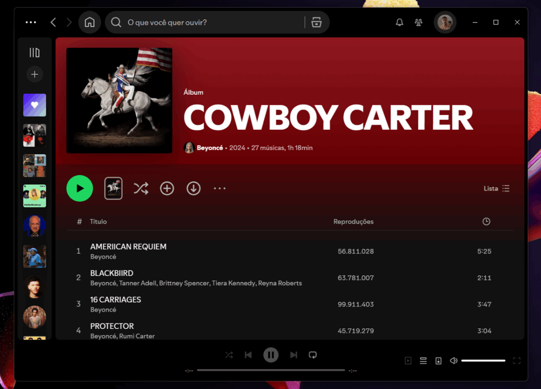Viewport: 541px width, 389px height.
Task: Click the search input field
Action: pyautogui.click(x=204, y=22)
